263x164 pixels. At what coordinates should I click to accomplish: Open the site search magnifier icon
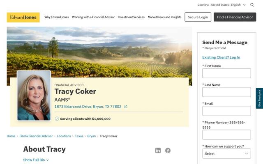252,5
